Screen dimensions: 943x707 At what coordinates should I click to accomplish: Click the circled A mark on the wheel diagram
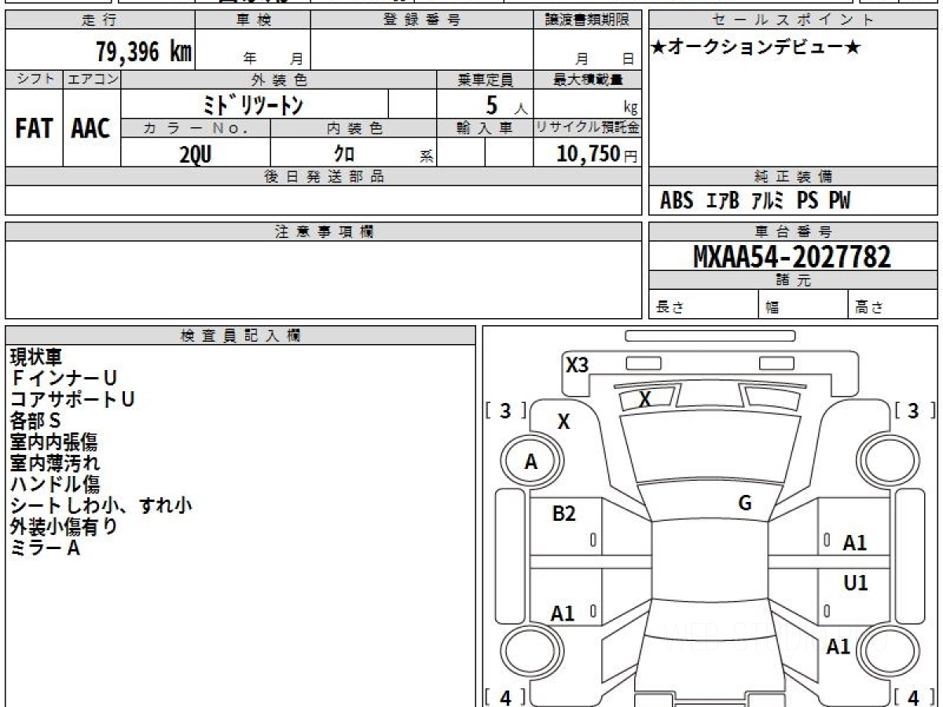(x=531, y=463)
